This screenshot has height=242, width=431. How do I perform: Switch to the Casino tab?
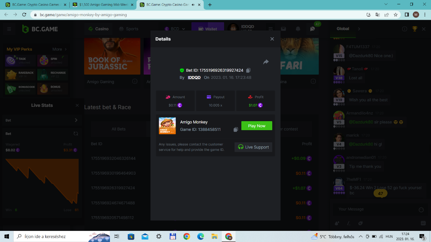click(x=98, y=29)
